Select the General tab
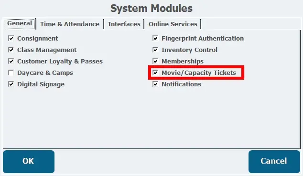This screenshot has height=176, width=303. click(x=19, y=24)
